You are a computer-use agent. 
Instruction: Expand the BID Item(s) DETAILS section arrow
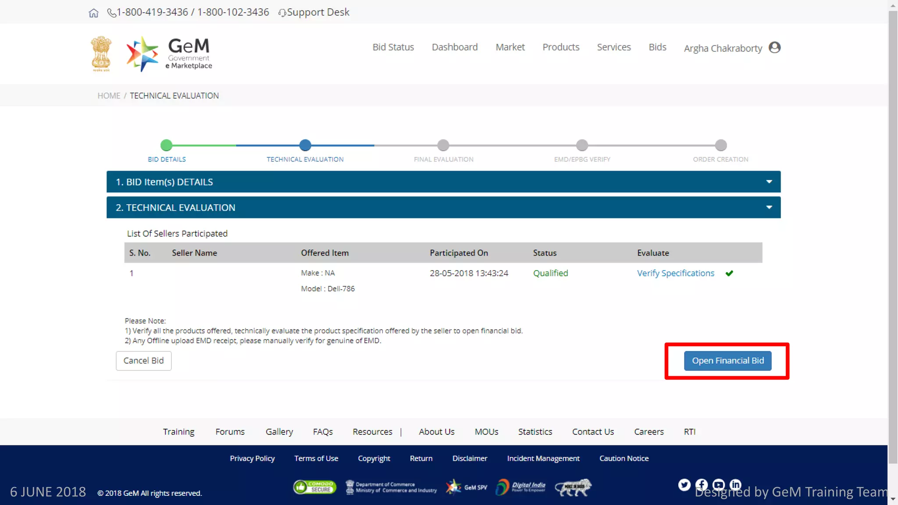[x=769, y=181]
